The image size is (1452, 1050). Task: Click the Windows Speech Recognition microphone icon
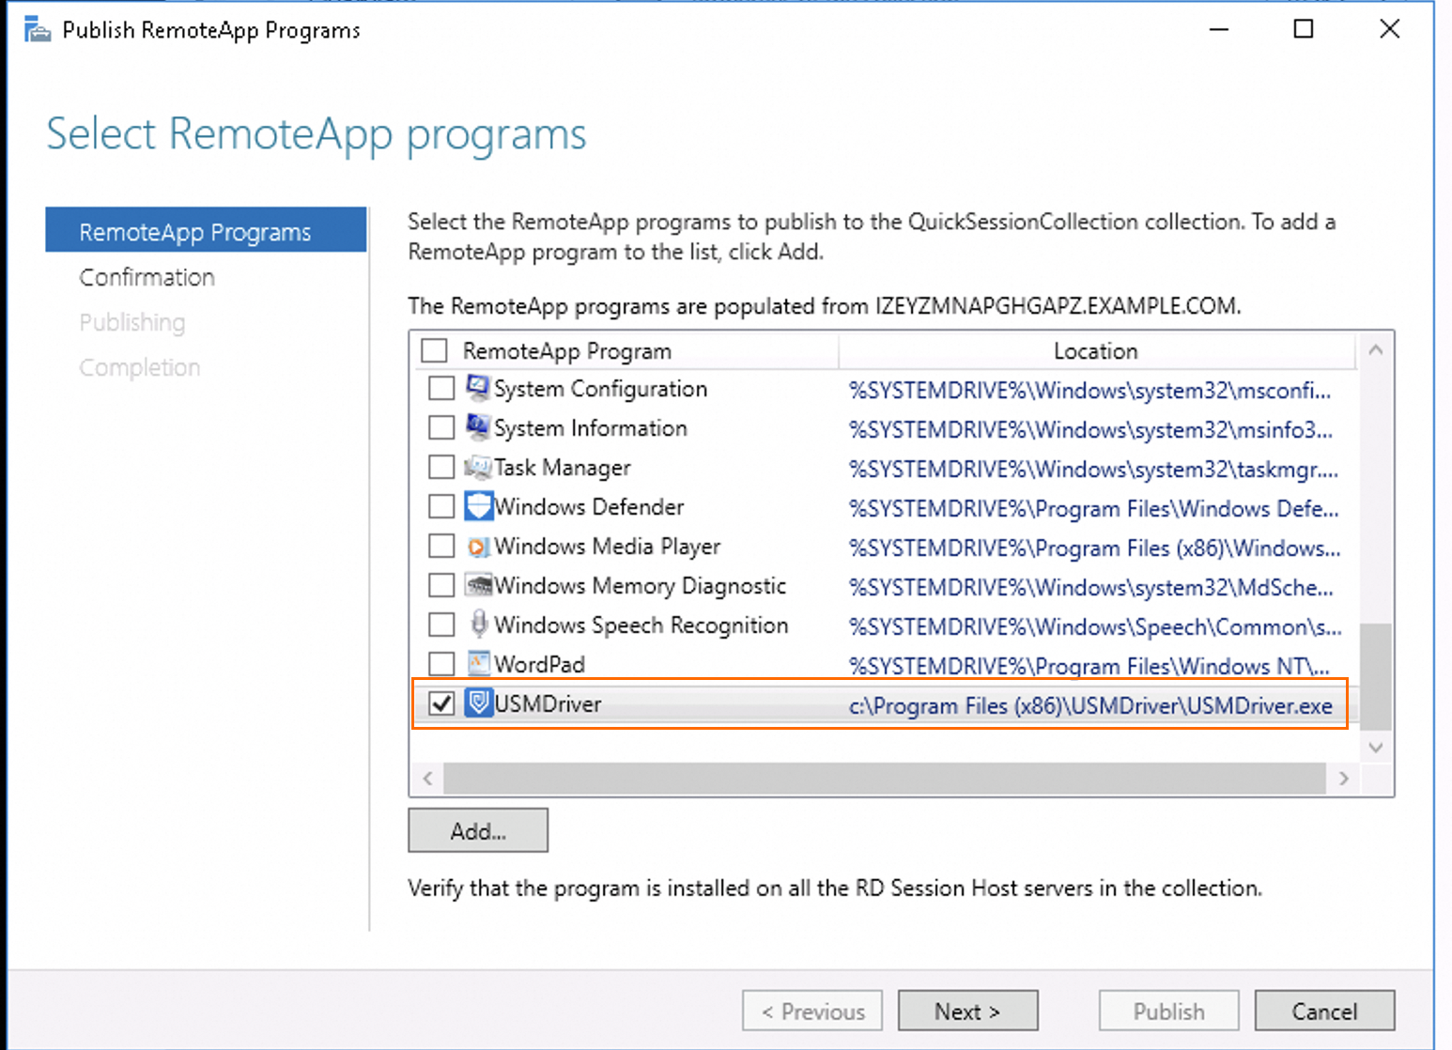(x=478, y=625)
